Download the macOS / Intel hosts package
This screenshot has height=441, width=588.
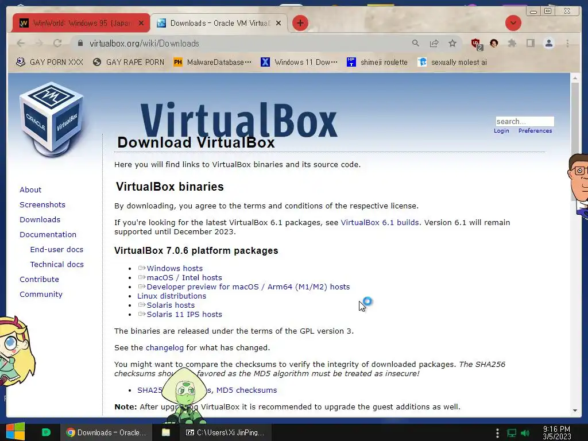(x=184, y=278)
